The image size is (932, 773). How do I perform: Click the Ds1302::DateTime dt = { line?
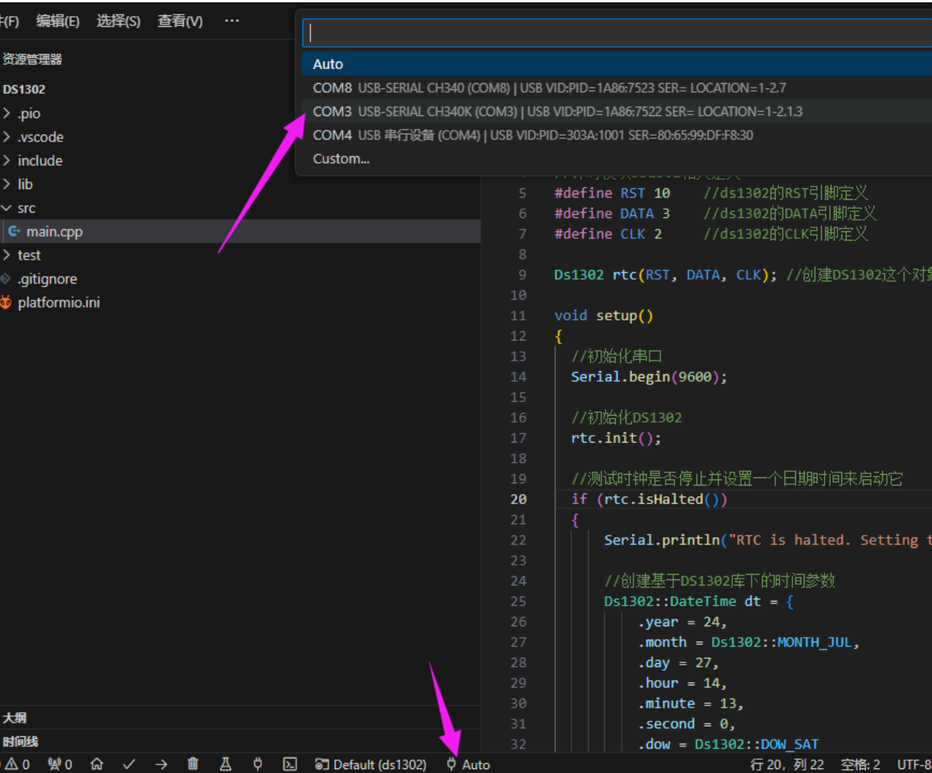(699, 601)
